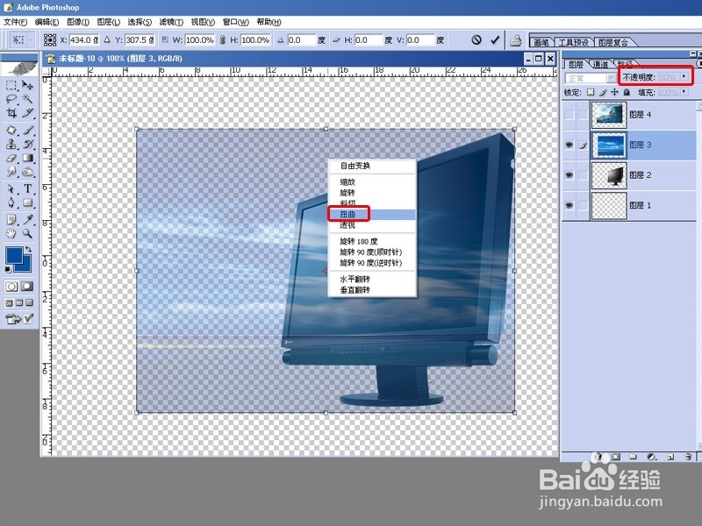Click the 图层 3 layer thumbnail
The width and height of the screenshot is (702, 526).
[610, 145]
